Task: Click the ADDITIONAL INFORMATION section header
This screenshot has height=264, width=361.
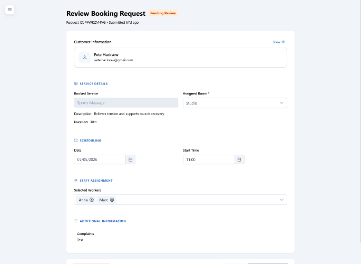Action: pos(103,221)
